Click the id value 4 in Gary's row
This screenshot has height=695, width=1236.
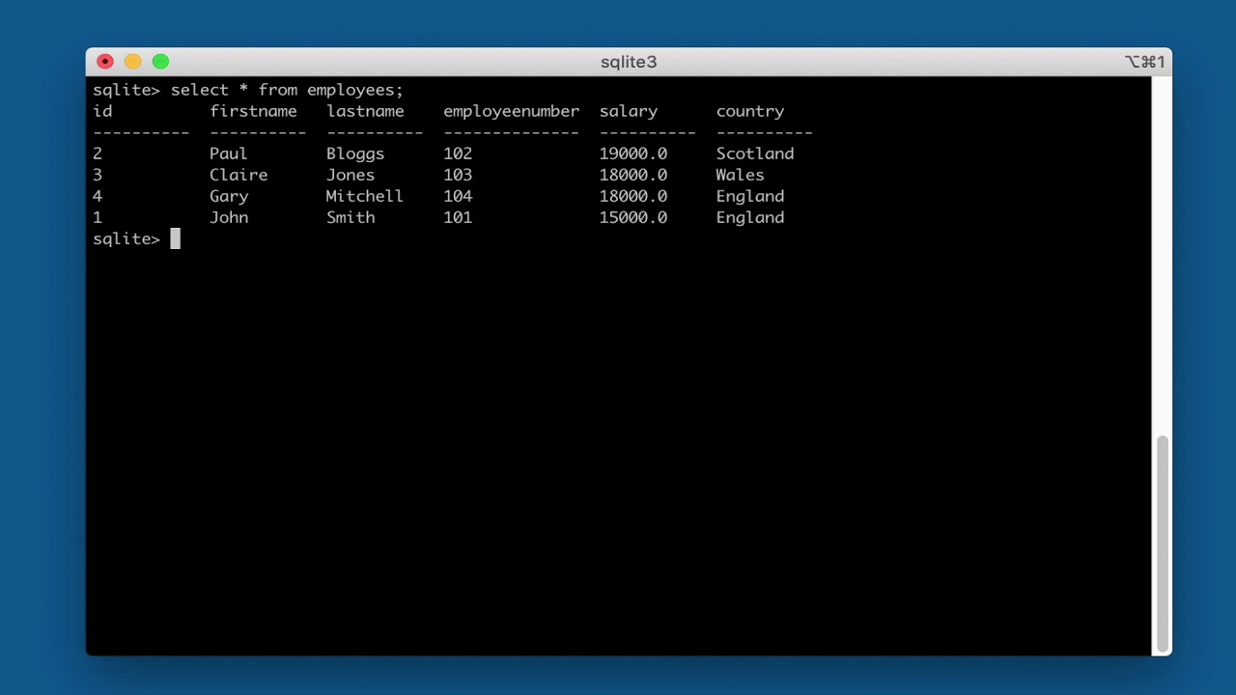pos(98,196)
